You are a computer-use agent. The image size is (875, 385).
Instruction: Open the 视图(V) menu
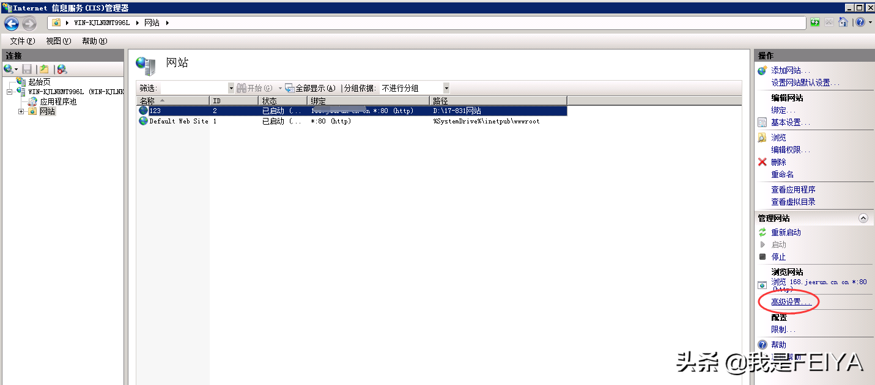pos(59,41)
